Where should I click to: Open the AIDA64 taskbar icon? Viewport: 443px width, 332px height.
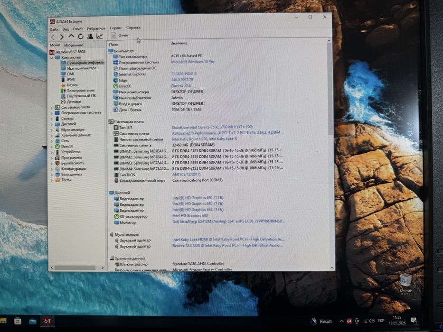(47, 321)
